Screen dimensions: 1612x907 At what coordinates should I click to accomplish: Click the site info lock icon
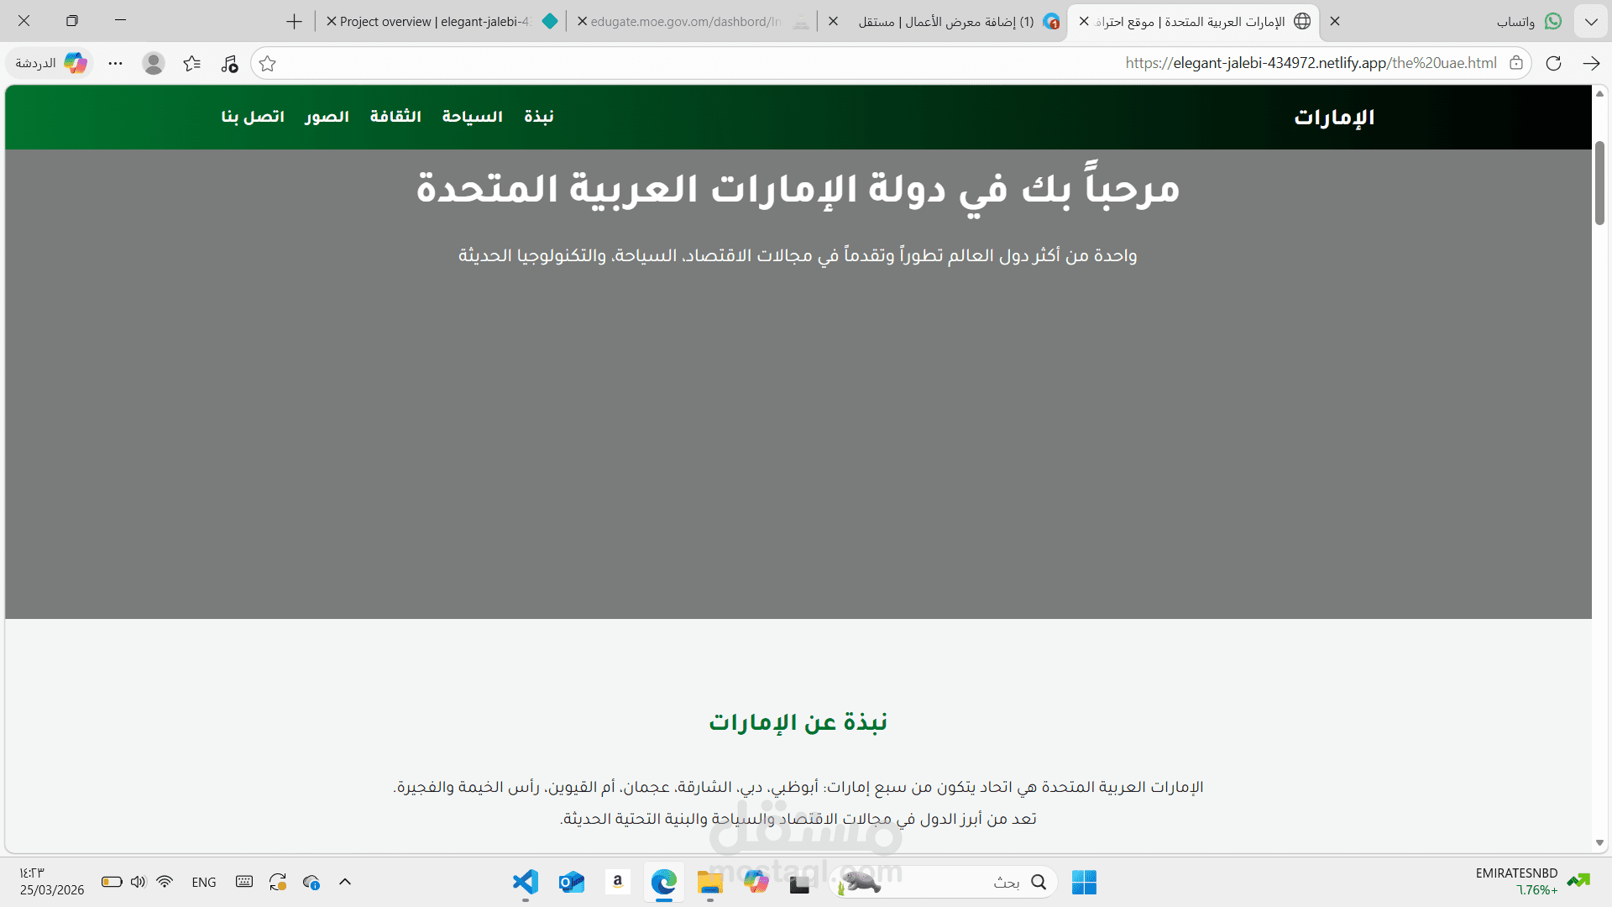(x=1516, y=63)
